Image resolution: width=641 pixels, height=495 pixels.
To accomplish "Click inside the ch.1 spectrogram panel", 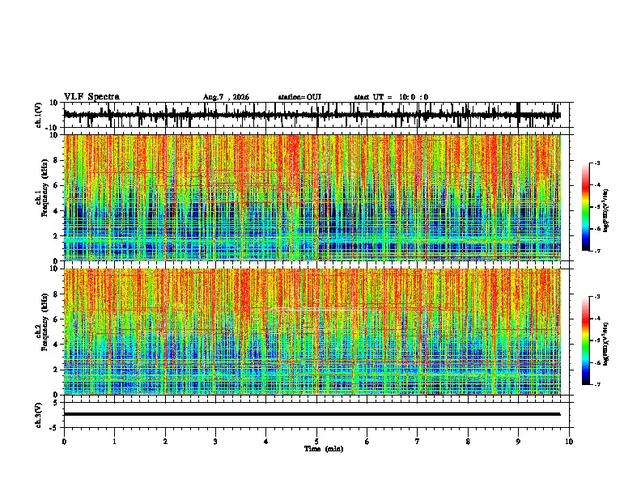I will point(312,197).
